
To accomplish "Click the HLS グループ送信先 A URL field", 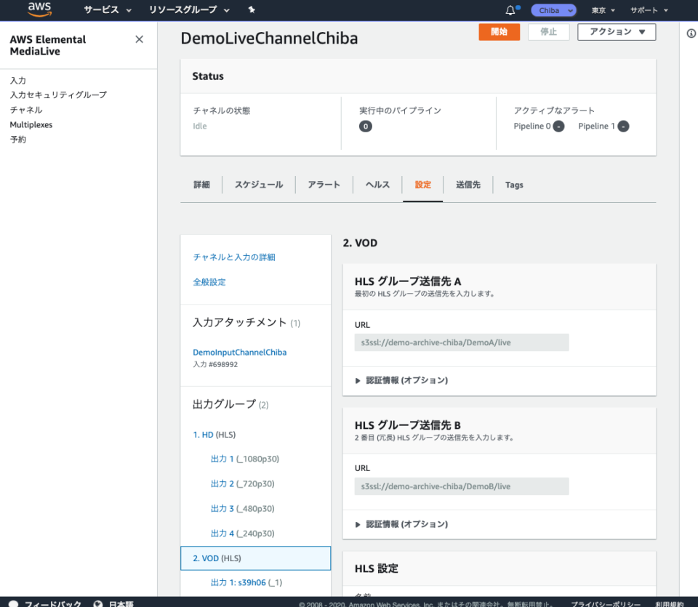I will tap(462, 342).
